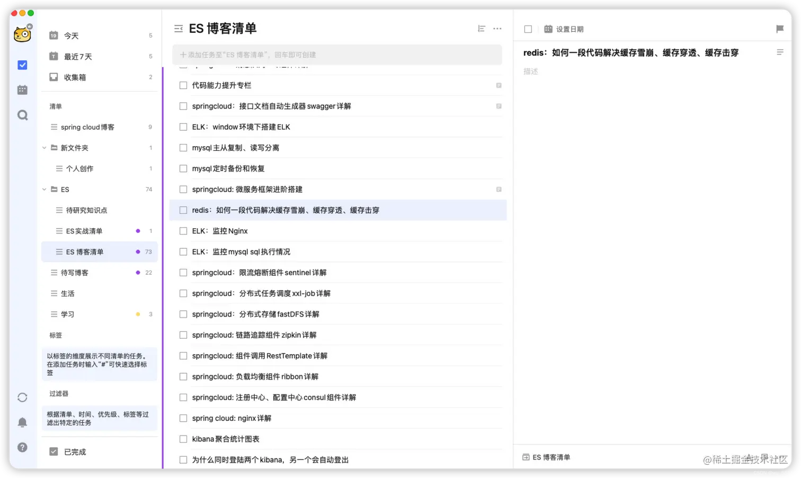Open the calendar view from the sidebar
801x478 pixels.
(22, 89)
